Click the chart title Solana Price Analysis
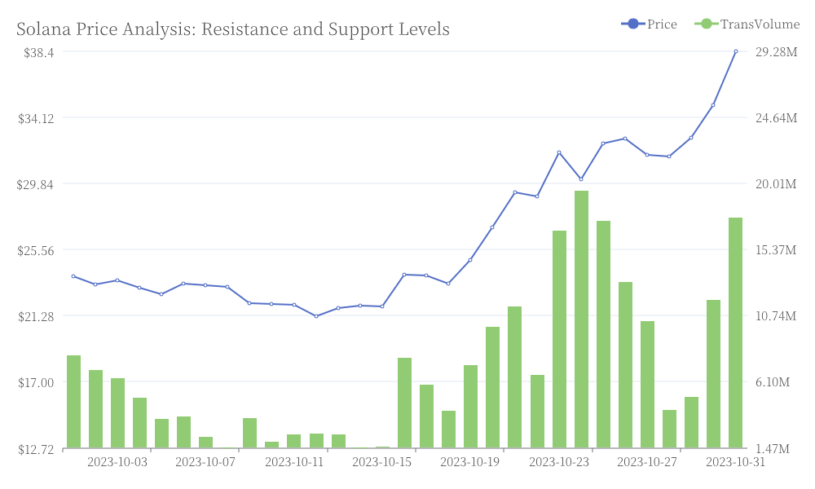This screenshot has height=489, width=815. 233,29
